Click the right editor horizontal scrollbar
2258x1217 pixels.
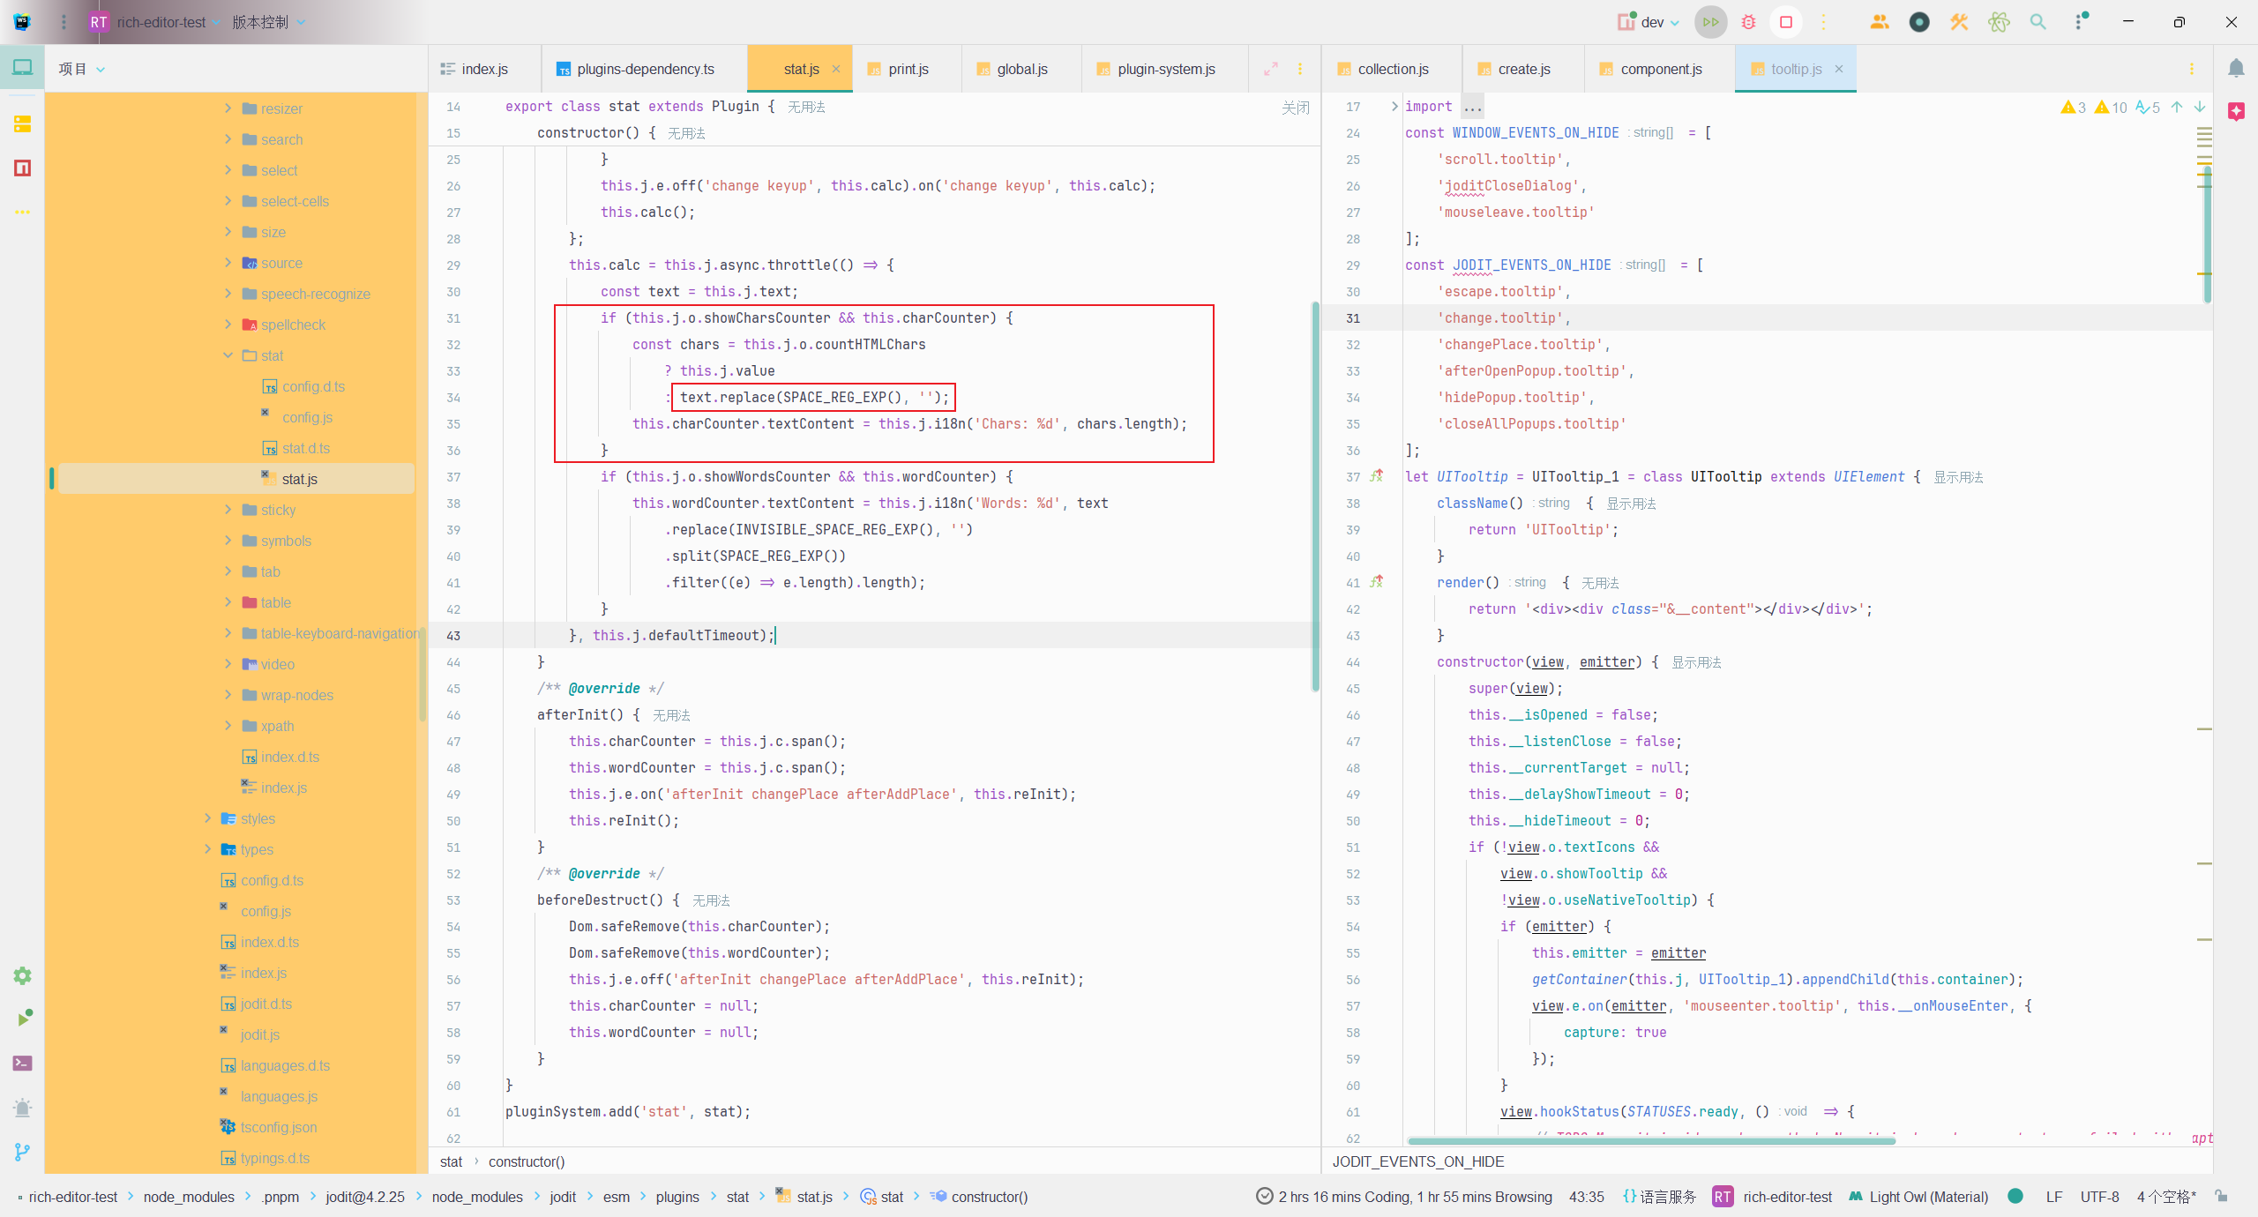pos(1651,1140)
